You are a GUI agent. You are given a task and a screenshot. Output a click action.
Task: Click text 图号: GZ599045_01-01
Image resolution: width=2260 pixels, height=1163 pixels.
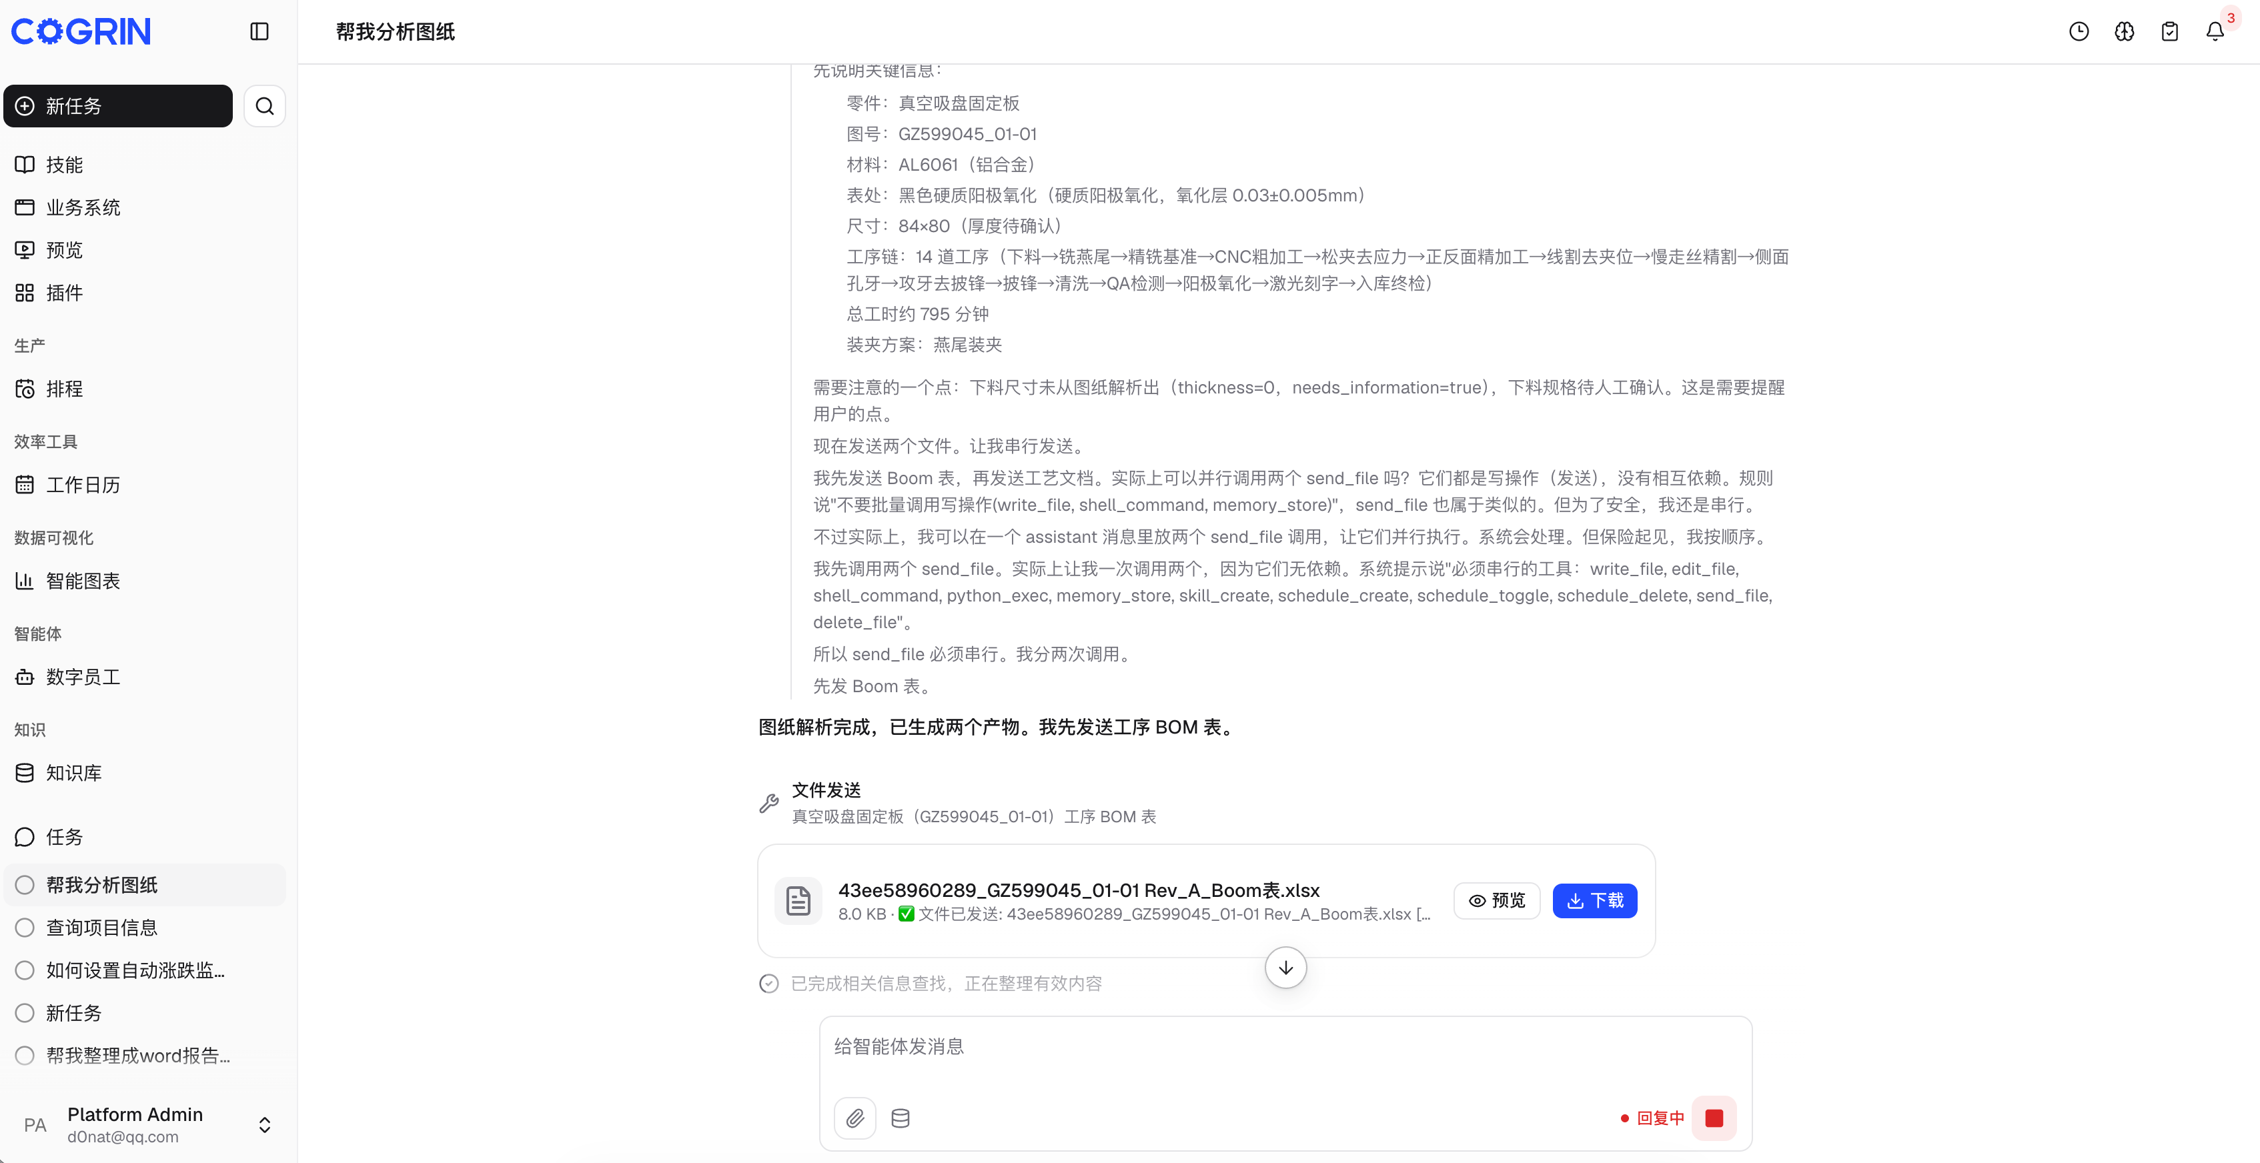pos(941,134)
